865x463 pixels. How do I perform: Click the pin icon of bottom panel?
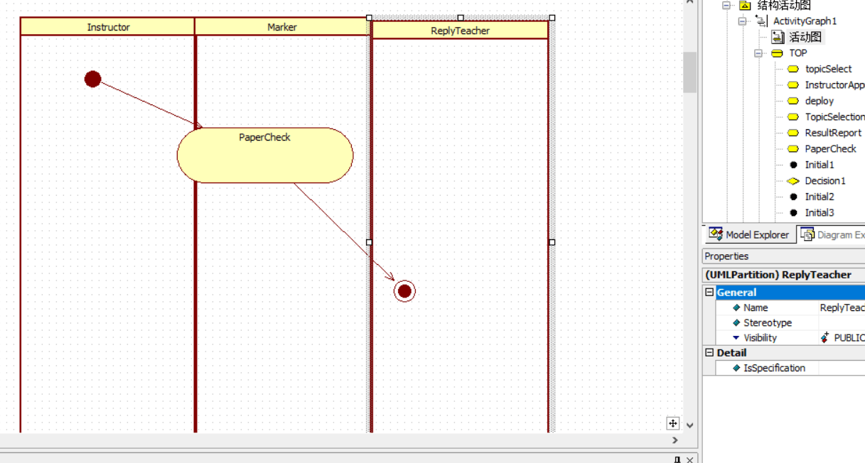[677, 459]
